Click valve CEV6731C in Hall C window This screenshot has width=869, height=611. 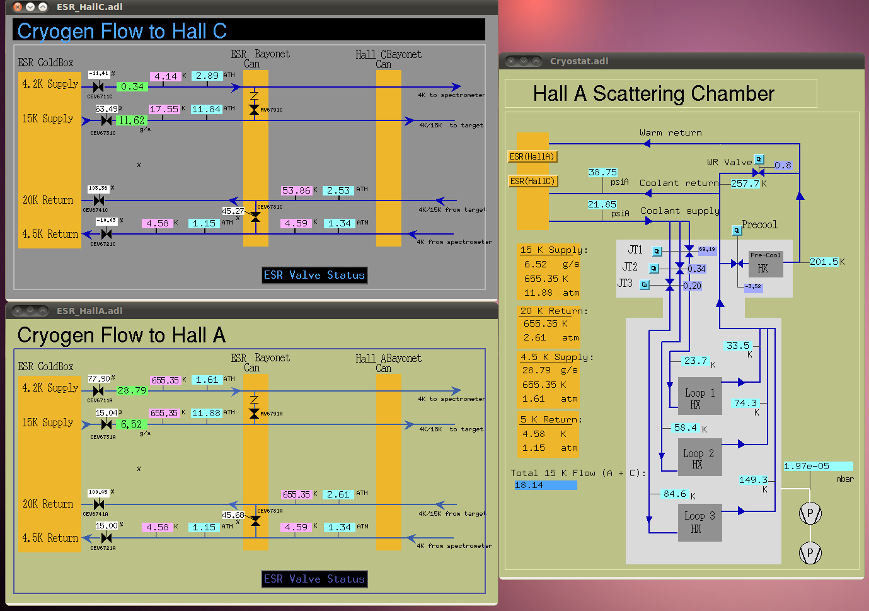[106, 120]
